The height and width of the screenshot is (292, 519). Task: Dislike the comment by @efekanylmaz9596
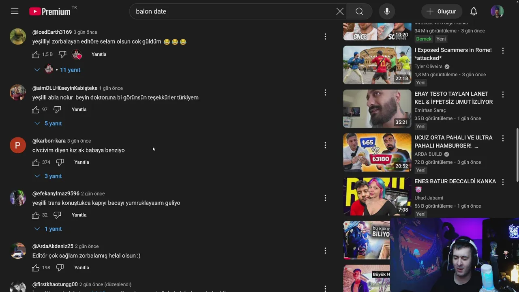coord(57,215)
